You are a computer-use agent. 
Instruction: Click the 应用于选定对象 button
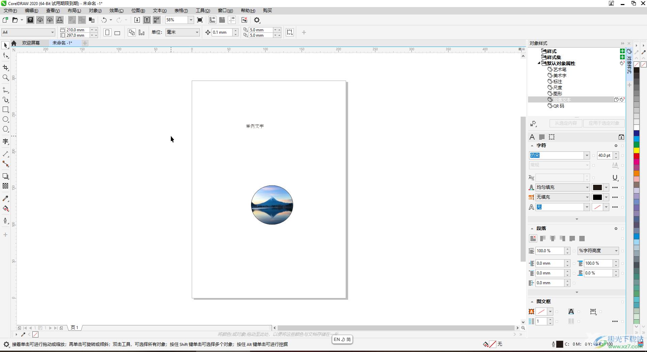(x=604, y=123)
